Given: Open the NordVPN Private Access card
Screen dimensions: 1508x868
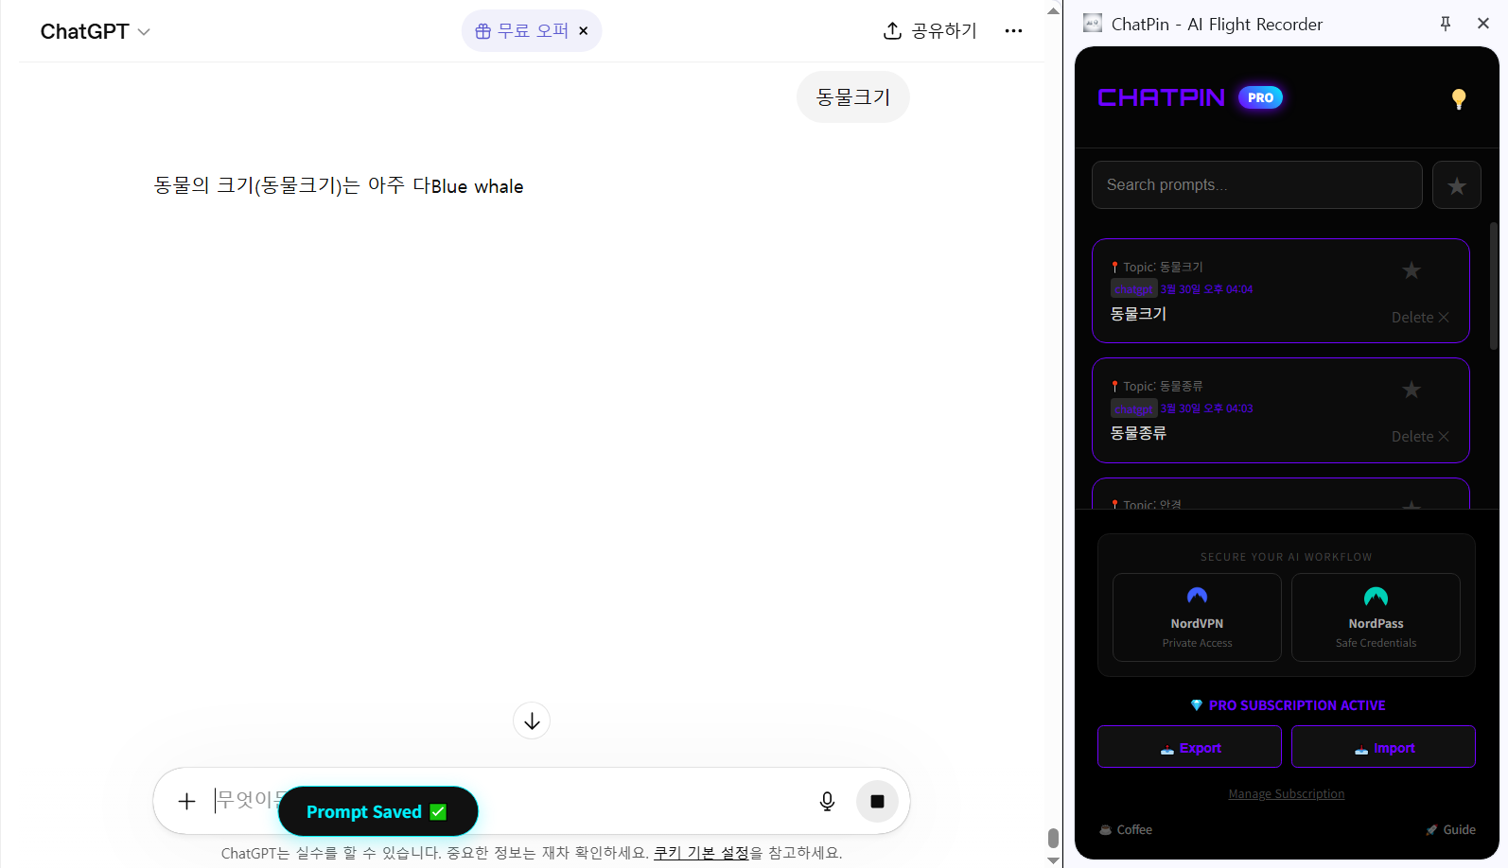Looking at the screenshot, I should (1197, 617).
